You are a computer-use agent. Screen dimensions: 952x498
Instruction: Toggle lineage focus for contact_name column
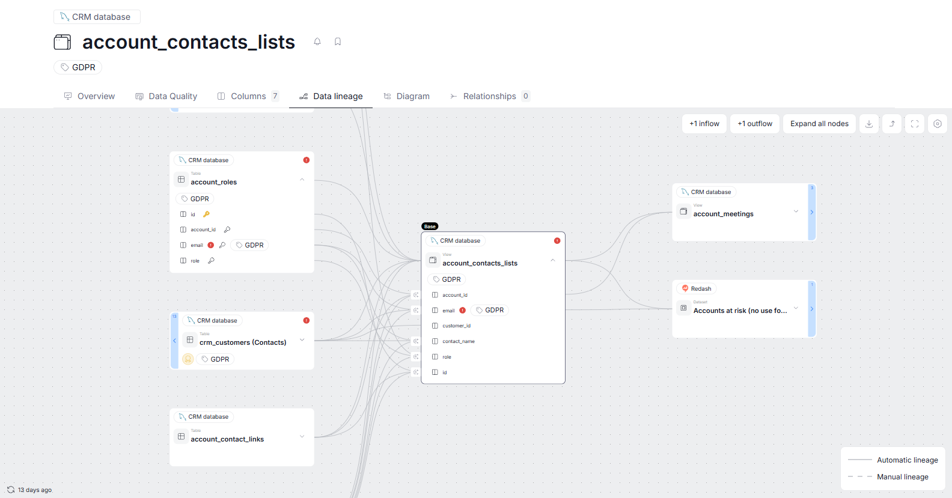(415, 341)
